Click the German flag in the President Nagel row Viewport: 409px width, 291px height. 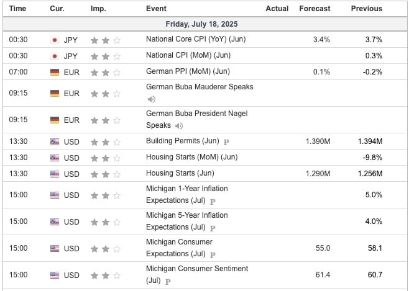coord(55,120)
